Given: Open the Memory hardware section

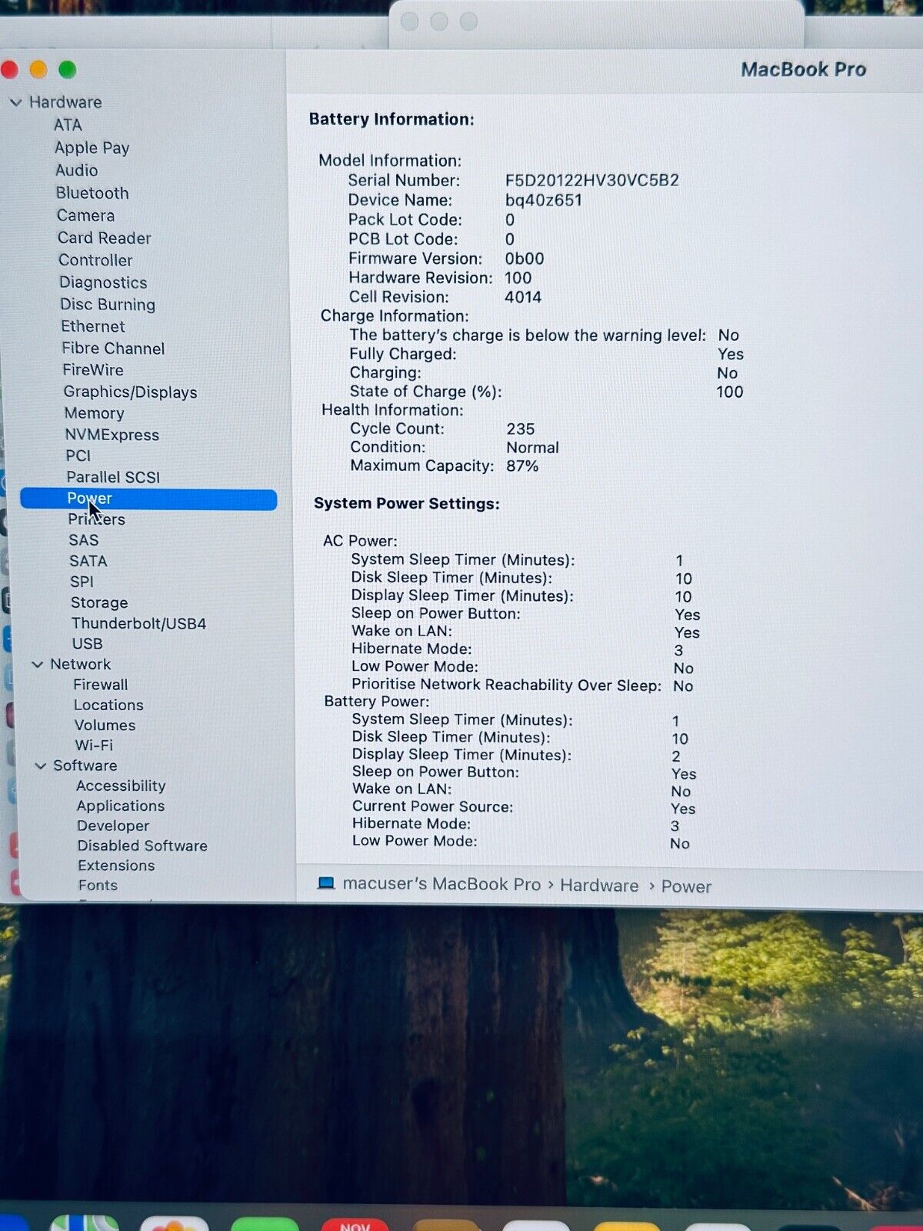Looking at the screenshot, I should click(94, 413).
